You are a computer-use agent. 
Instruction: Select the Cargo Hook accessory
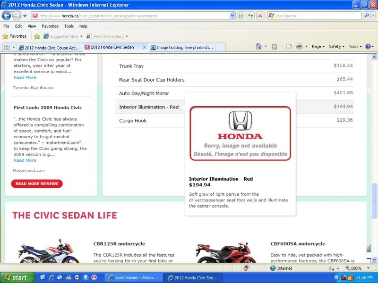[234, 121]
